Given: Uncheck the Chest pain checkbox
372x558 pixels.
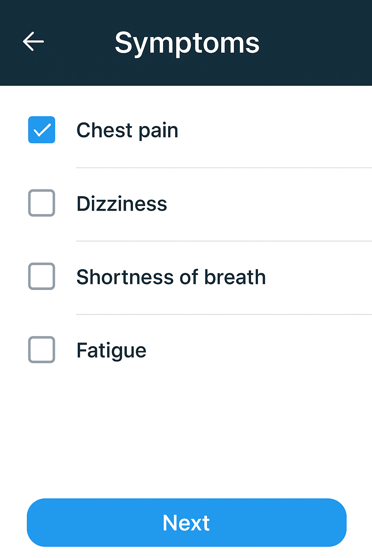Looking at the screenshot, I should [x=42, y=130].
